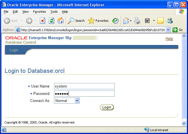Print the page using printer icon
The width and height of the screenshot is (188, 134).
click(137, 21)
